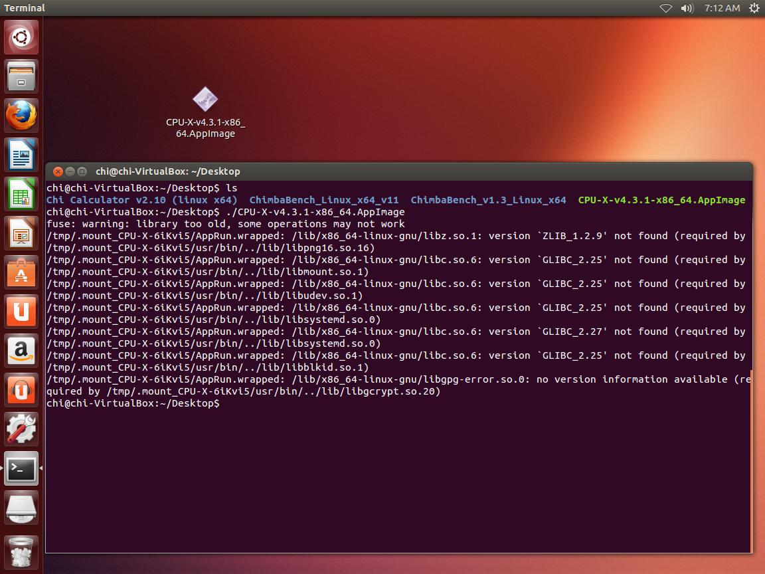Open the session power gear menu
Image resolution: width=765 pixels, height=574 pixels.
[754, 8]
